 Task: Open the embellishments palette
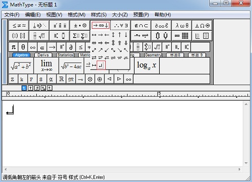(59, 26)
